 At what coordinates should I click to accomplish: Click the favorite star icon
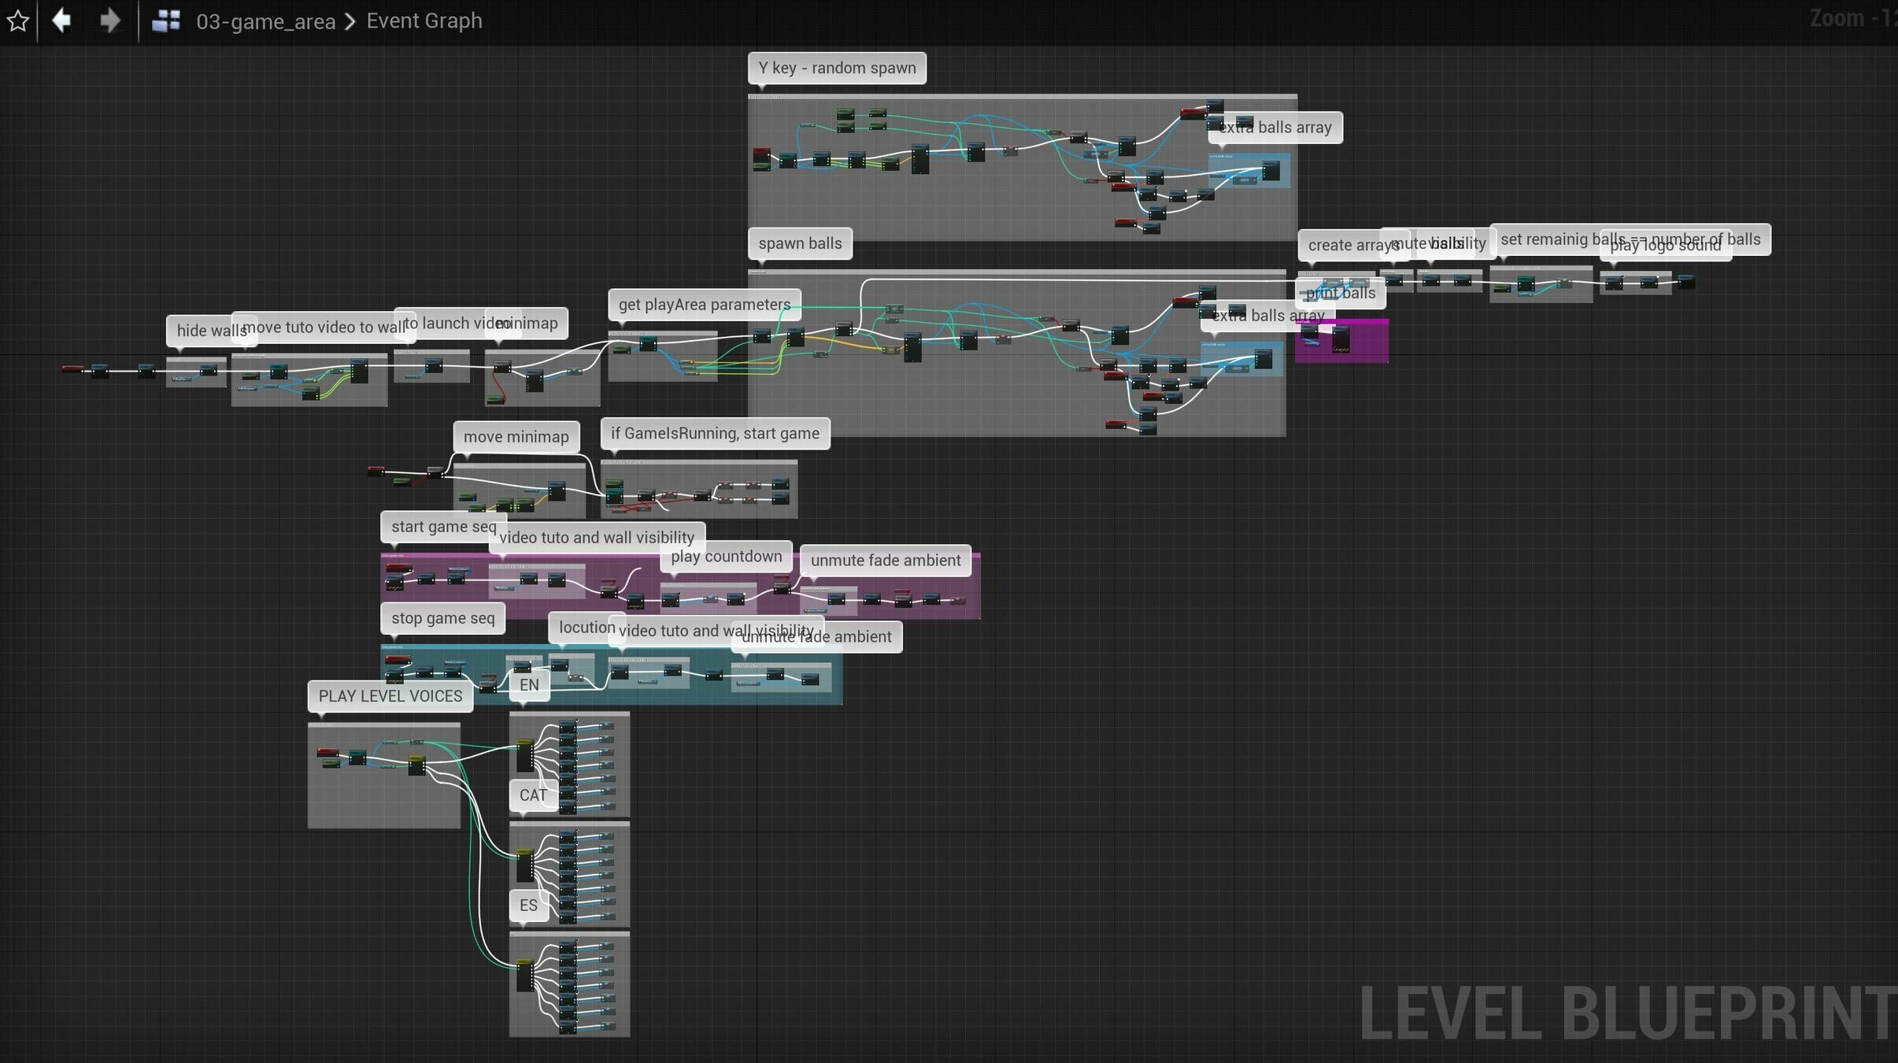point(17,20)
